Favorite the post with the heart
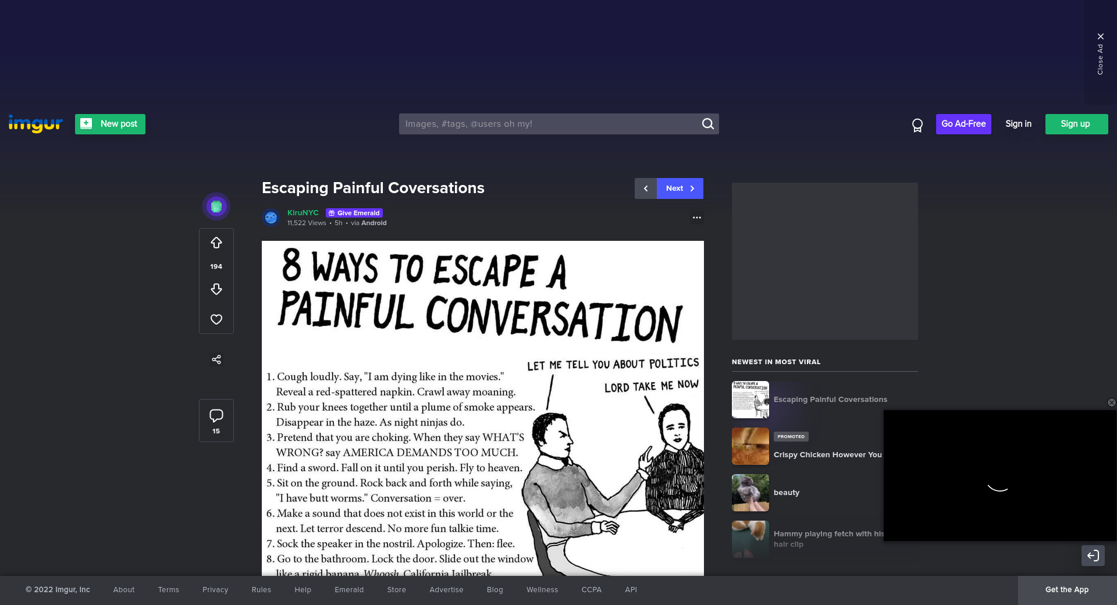This screenshot has width=1117, height=605. [216, 319]
